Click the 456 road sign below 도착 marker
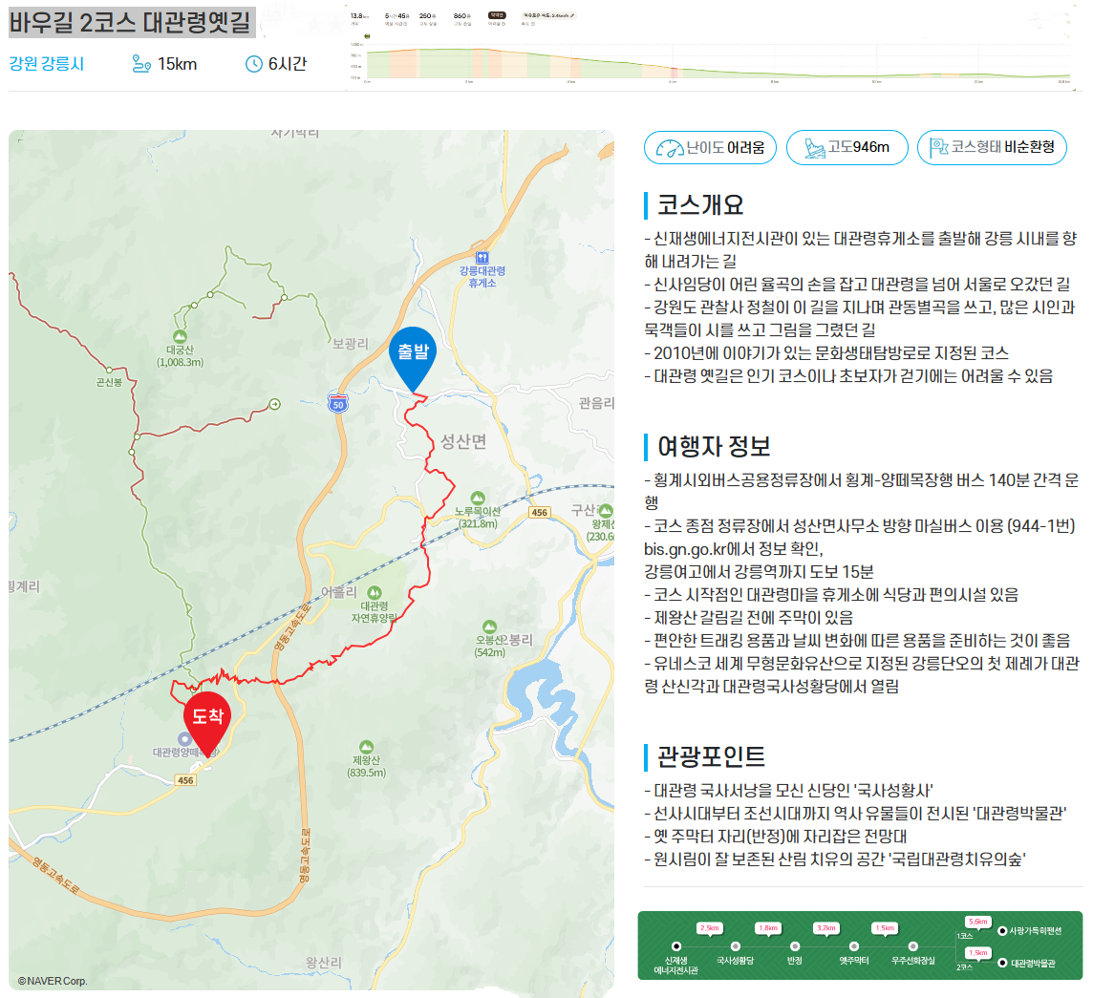Image resolution: width=1093 pixels, height=998 pixels. tap(185, 780)
